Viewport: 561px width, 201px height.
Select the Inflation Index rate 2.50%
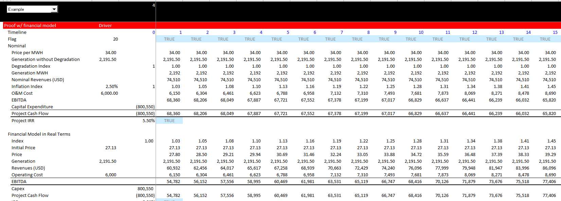click(x=111, y=87)
